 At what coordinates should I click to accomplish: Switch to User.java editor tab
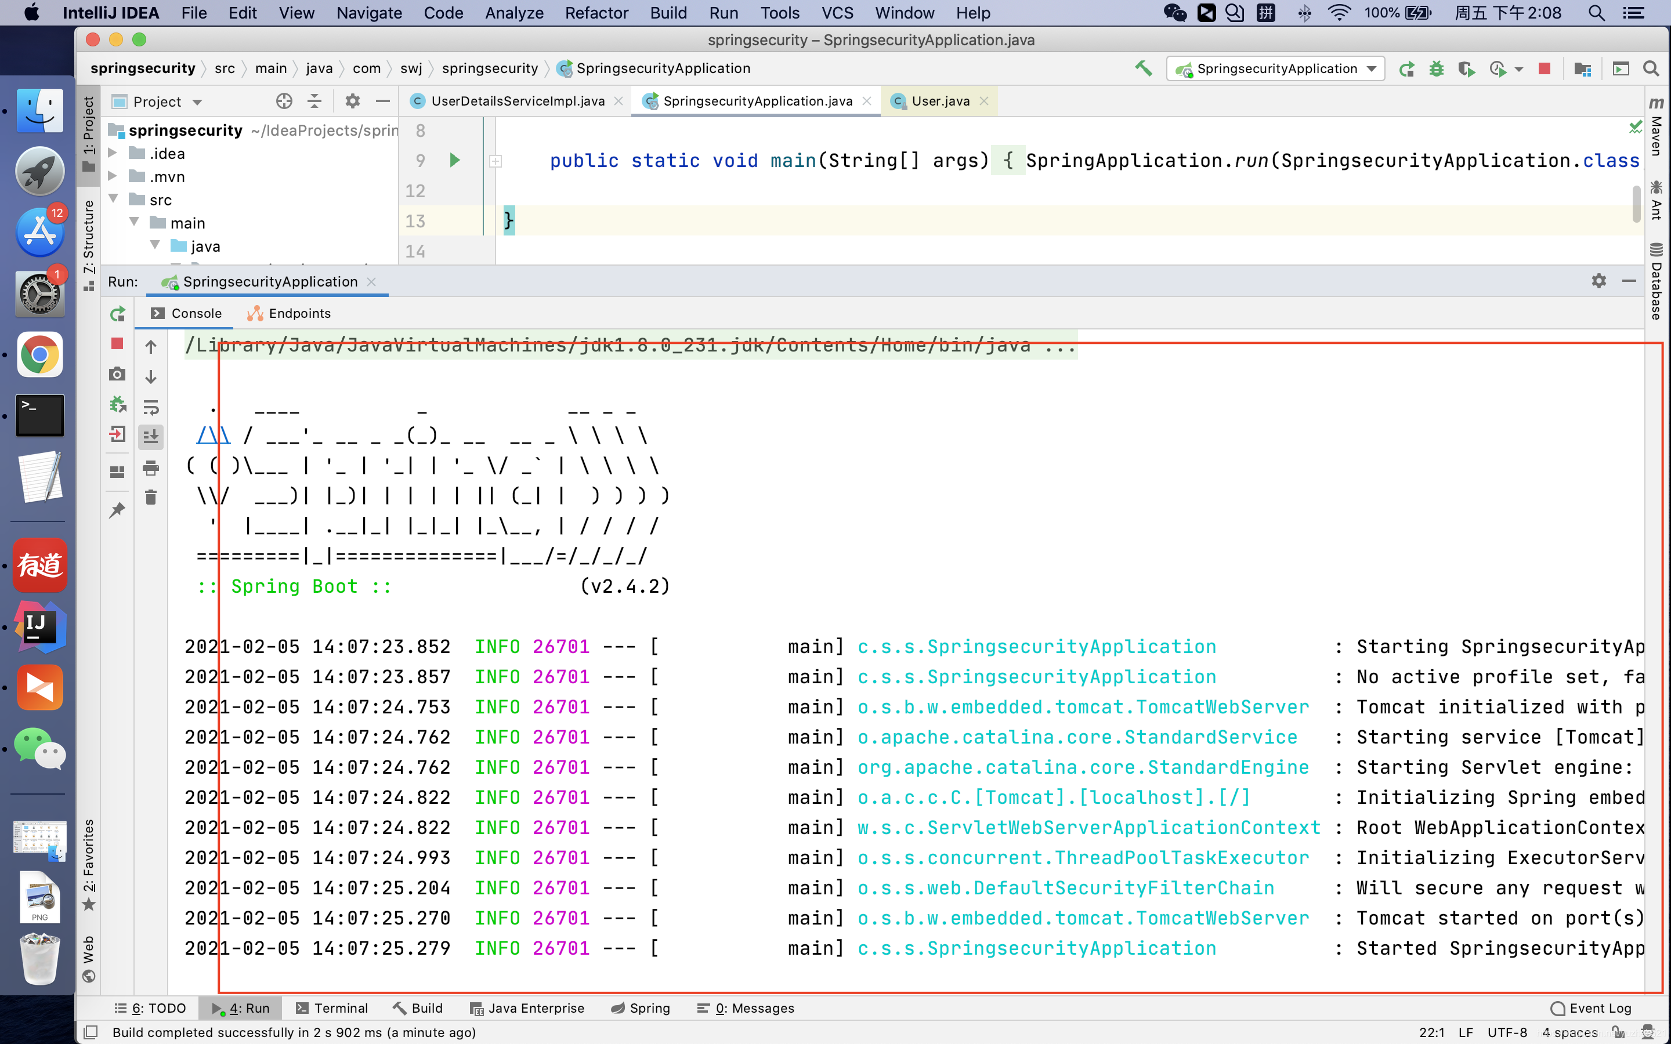tap(940, 101)
